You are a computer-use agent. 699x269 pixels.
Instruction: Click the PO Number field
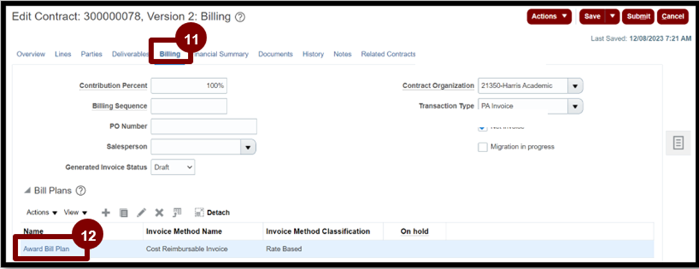click(204, 126)
